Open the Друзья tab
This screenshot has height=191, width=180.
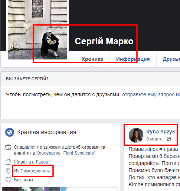[x=171, y=59]
